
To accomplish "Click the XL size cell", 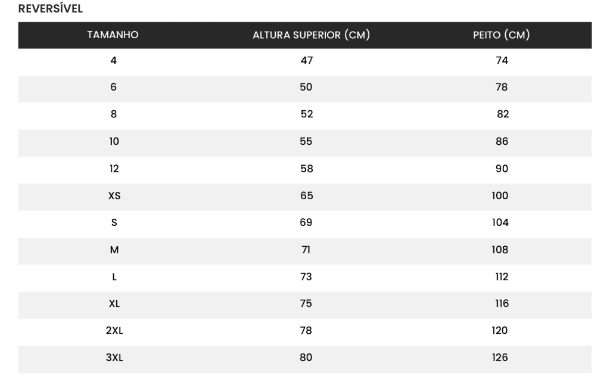I will click(114, 304).
